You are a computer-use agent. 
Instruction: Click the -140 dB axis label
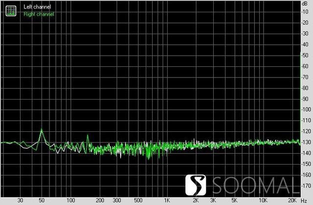[x=306, y=153]
